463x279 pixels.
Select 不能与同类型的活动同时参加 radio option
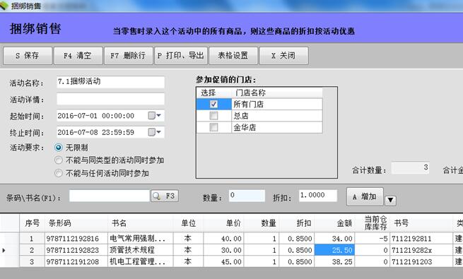[x=59, y=160]
